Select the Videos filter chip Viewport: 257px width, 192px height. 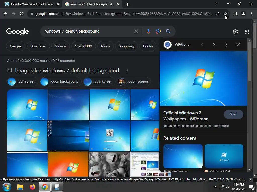[x=61, y=46]
